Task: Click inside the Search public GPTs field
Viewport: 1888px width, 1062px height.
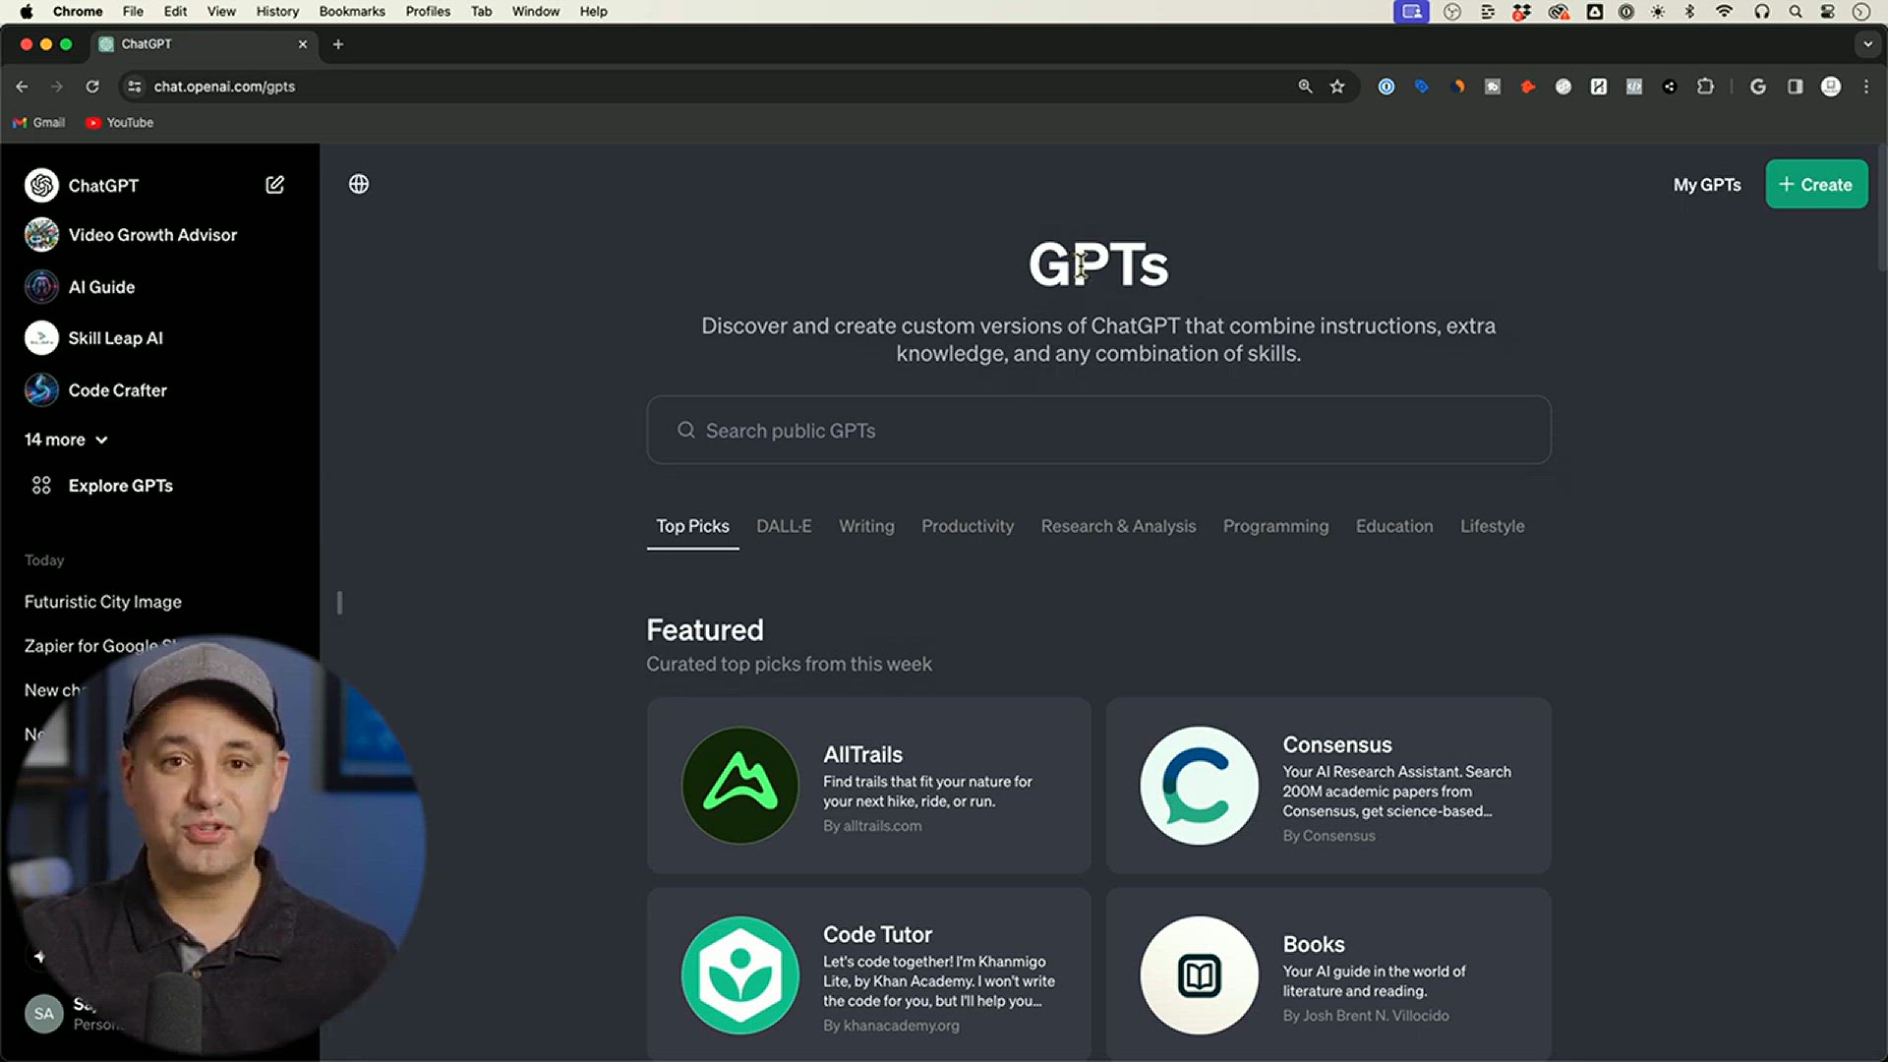Action: tap(983, 431)
